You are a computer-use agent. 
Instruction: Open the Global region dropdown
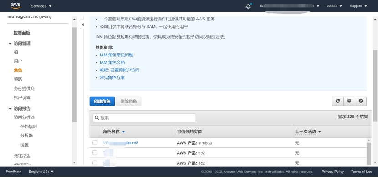334,6
